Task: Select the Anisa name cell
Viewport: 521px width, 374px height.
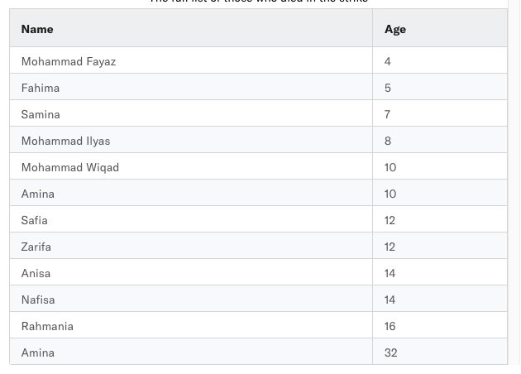Action: pyautogui.click(x=191, y=272)
